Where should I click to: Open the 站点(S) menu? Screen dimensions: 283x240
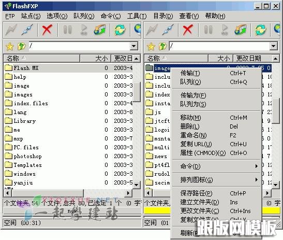[31, 16]
